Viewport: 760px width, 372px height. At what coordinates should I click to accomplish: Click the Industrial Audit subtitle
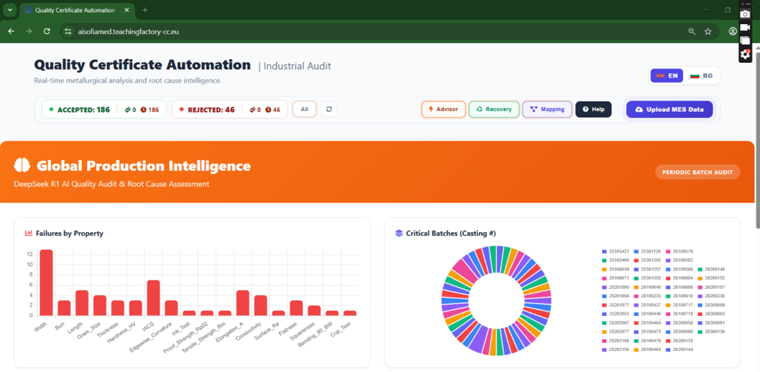(298, 67)
